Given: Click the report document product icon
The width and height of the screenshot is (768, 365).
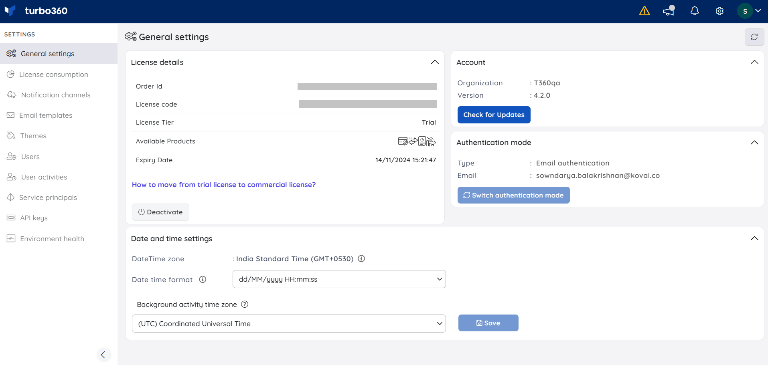Looking at the screenshot, I should point(422,141).
